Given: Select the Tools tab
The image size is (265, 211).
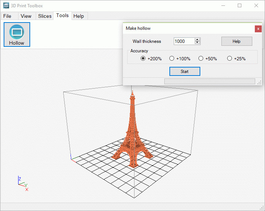Looking at the screenshot, I should point(63,16).
